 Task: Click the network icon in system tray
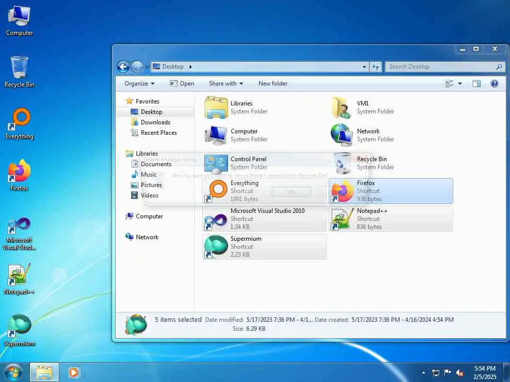coord(435,373)
